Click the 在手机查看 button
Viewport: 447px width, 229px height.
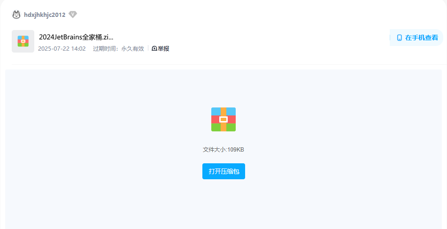click(416, 38)
